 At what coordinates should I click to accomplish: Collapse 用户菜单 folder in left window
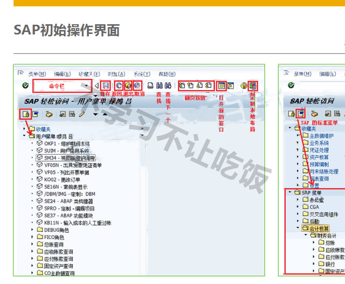coord(24,136)
